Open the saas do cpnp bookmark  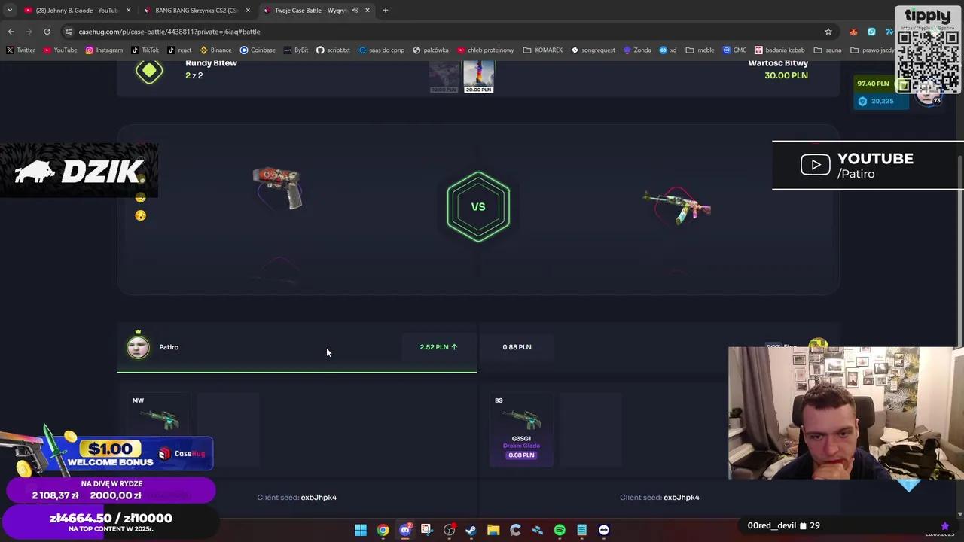click(382, 50)
